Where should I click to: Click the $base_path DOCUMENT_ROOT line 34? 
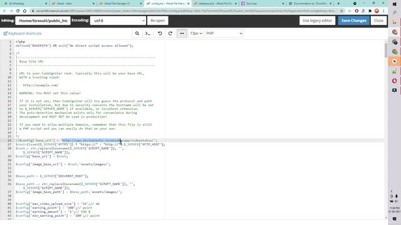coord(51,176)
